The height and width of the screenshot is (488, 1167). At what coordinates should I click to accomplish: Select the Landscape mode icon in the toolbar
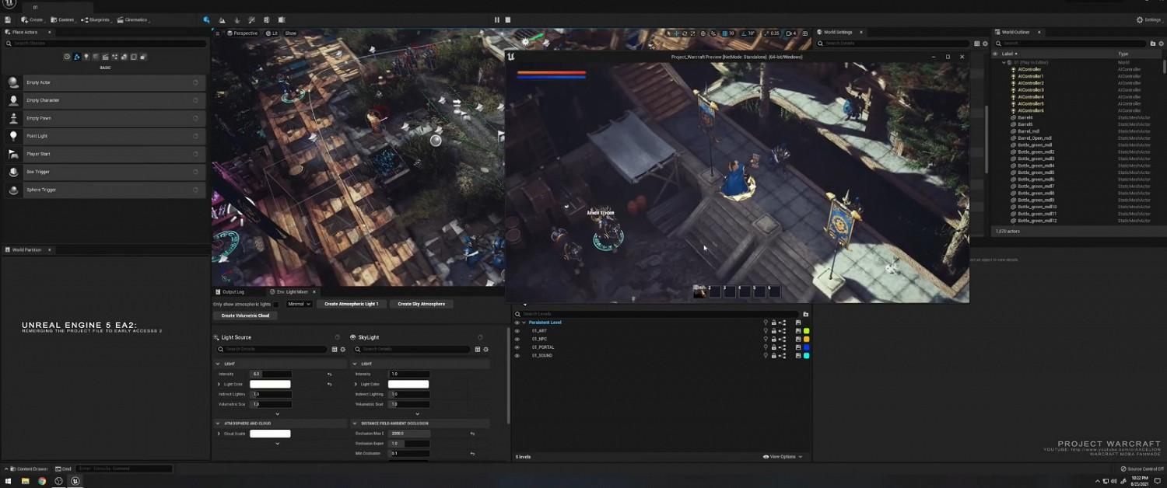(222, 19)
